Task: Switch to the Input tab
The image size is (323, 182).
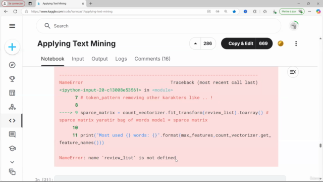Action: click(78, 59)
